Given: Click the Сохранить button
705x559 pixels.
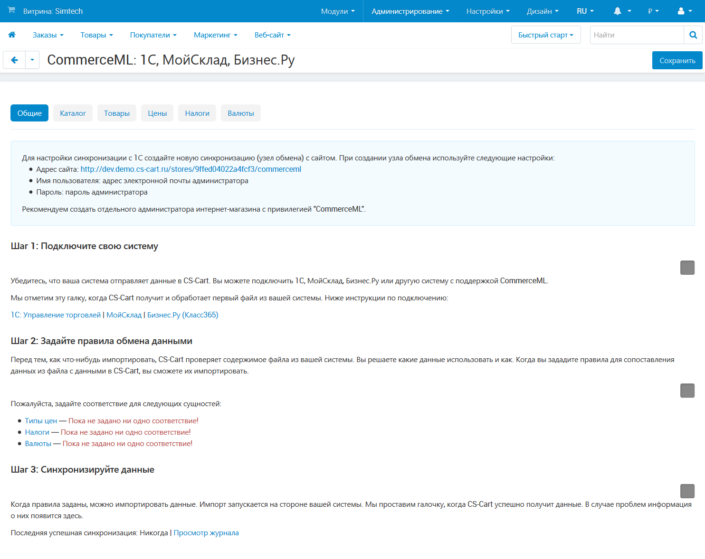Looking at the screenshot, I should click(677, 60).
